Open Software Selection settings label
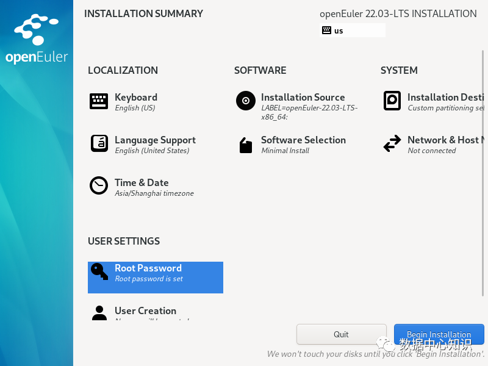The image size is (488, 366). pyautogui.click(x=303, y=140)
